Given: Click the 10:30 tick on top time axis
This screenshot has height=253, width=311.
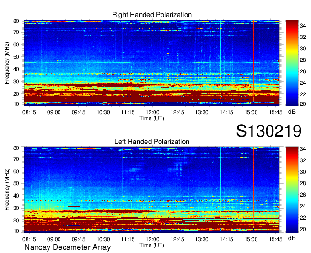Looking at the screenshot, I should (103, 112).
